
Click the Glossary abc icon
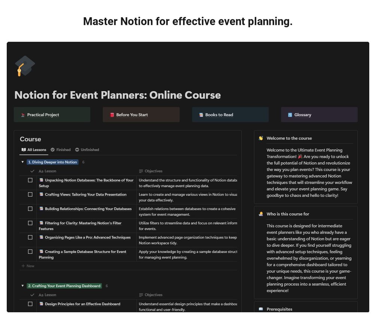coord(290,115)
